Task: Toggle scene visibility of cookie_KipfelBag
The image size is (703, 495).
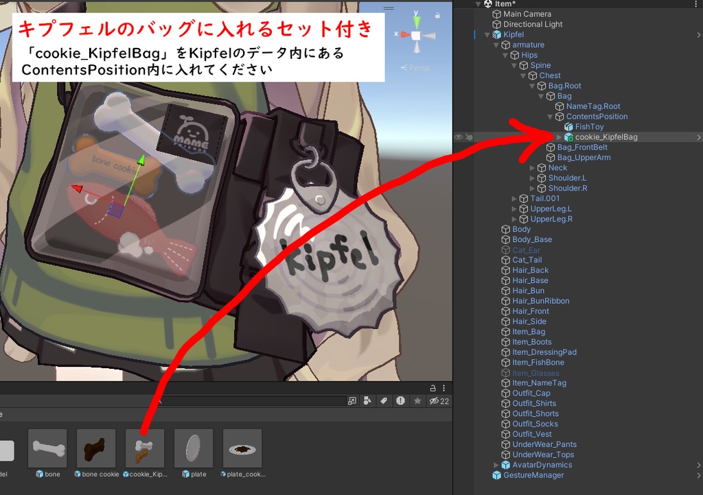Action: click(458, 137)
